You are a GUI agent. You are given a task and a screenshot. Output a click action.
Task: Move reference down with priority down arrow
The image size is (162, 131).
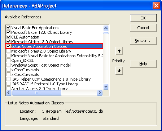tap(119, 71)
